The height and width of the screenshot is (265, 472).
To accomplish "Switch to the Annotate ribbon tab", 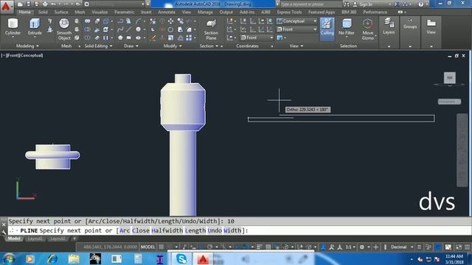I will pyautogui.click(x=167, y=12).
